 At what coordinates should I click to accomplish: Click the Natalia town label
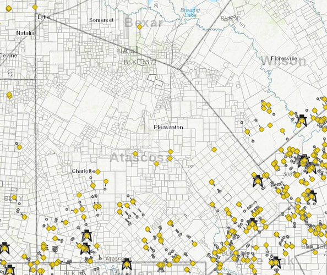(x=25, y=33)
